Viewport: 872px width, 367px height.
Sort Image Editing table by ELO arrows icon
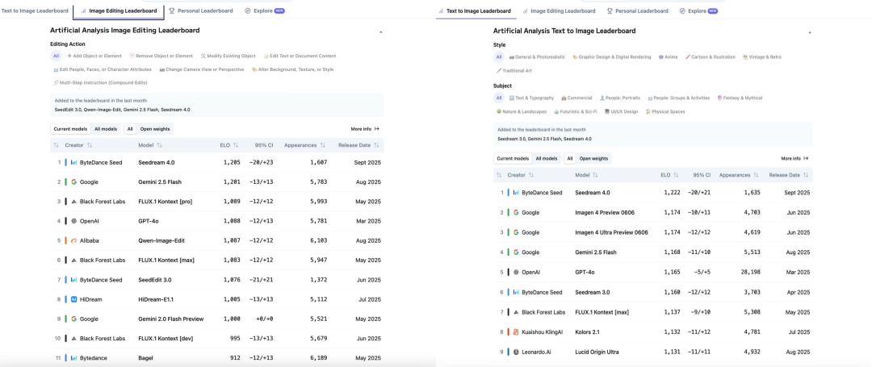click(x=236, y=145)
